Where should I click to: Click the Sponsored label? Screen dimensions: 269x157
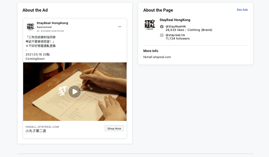pos(44,27)
